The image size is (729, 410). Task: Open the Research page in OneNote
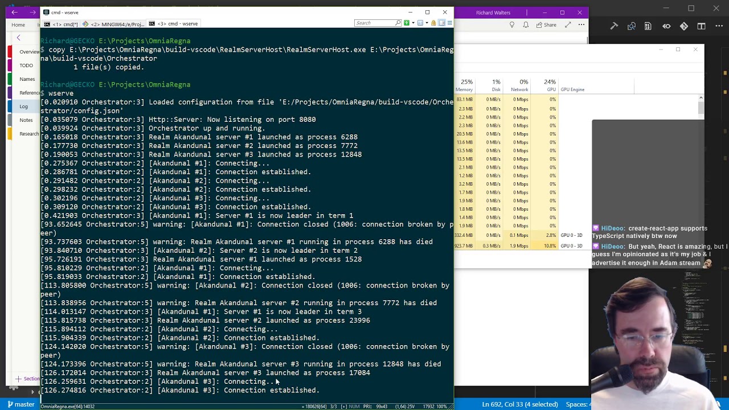point(29,134)
